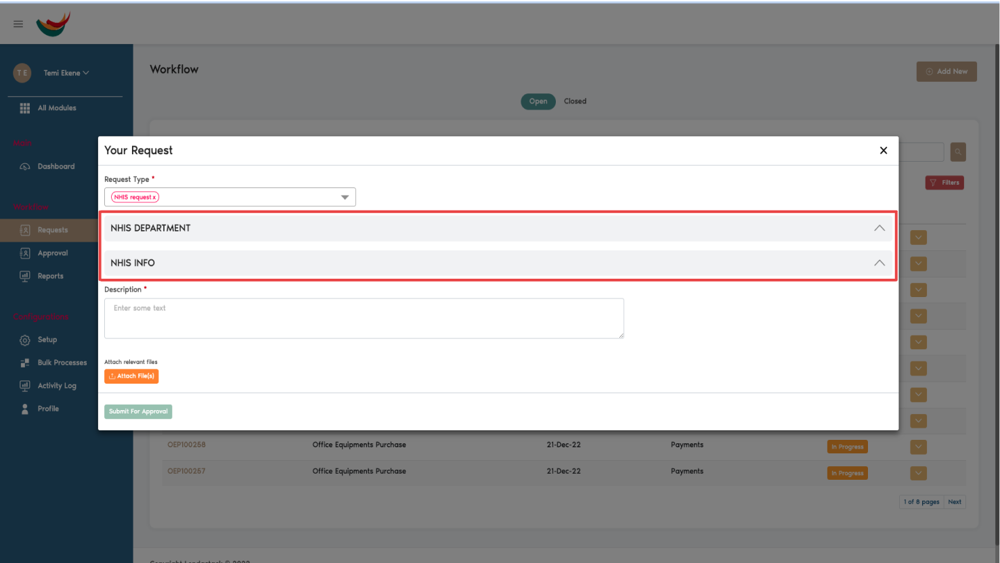Image resolution: width=1000 pixels, height=563 pixels.
Task: Open the Dashboard from the sidebar
Action: [25, 166]
